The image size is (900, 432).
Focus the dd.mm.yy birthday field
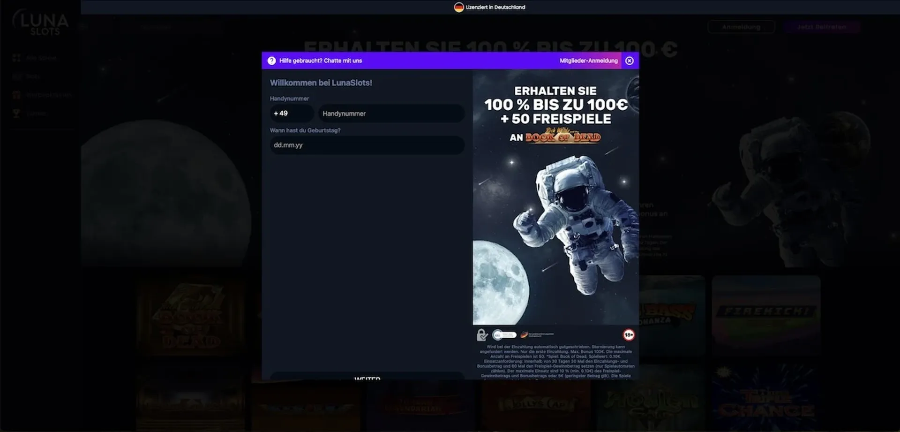[367, 145]
